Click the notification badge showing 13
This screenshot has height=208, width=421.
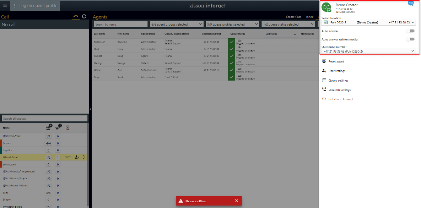pyautogui.click(x=411, y=3)
